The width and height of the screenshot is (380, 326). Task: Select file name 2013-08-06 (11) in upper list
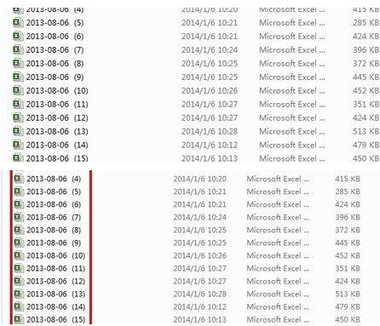pos(57,105)
